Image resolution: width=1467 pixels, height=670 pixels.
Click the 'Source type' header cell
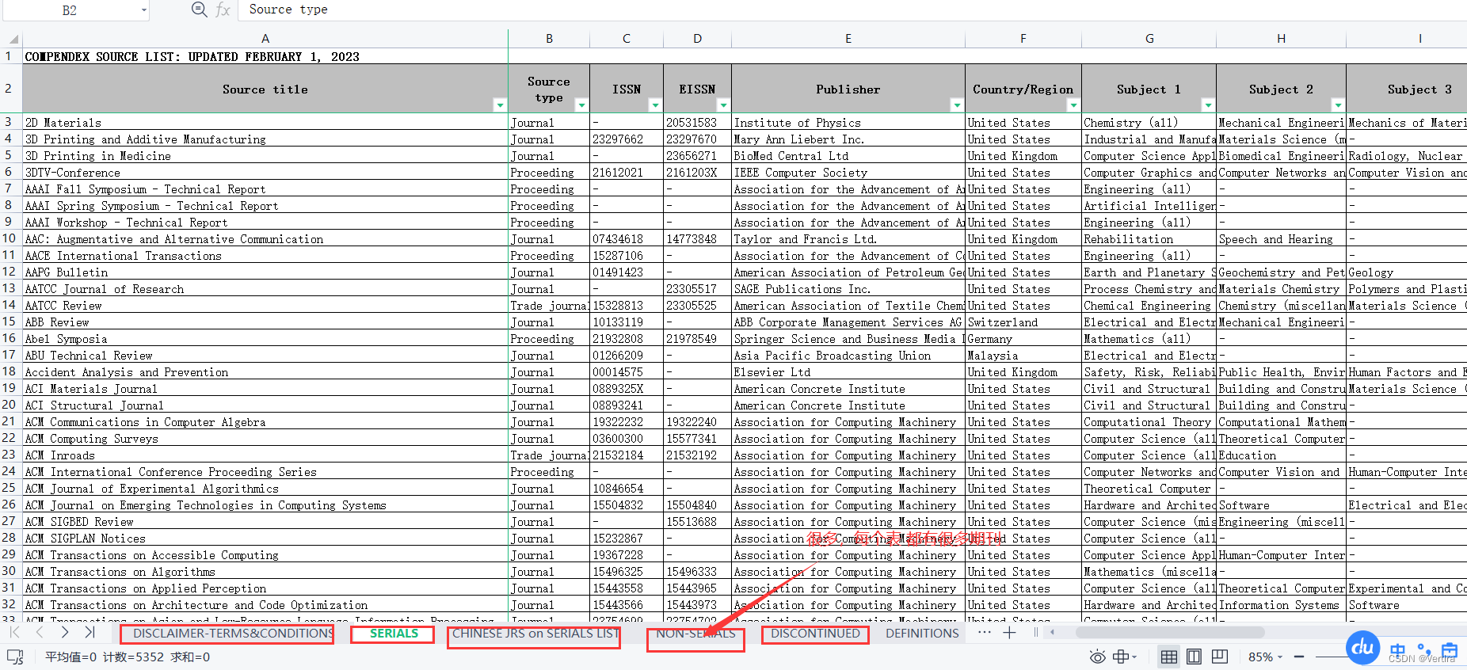tap(549, 89)
